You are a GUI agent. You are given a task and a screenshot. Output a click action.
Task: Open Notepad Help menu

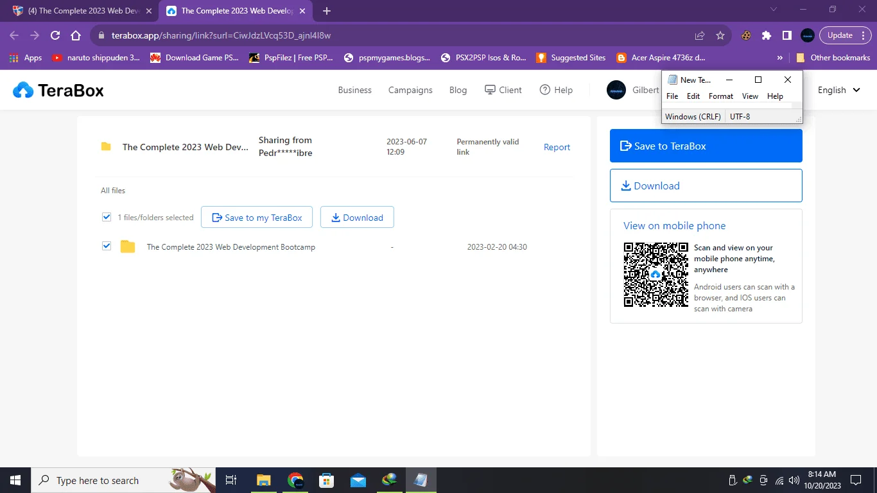[775, 96]
